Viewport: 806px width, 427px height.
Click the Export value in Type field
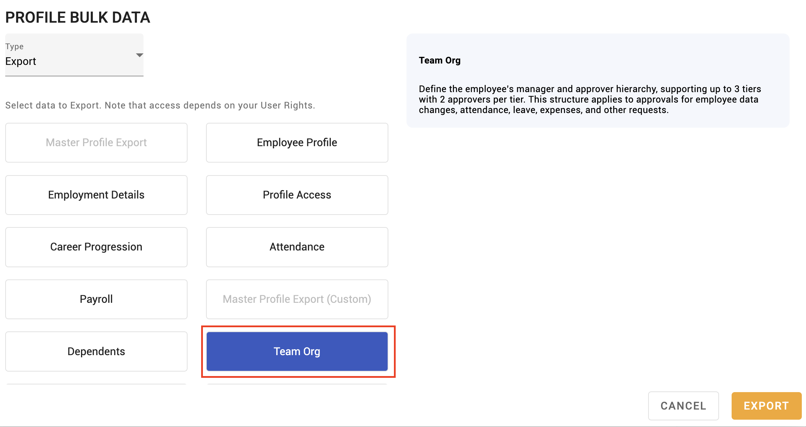[21, 61]
